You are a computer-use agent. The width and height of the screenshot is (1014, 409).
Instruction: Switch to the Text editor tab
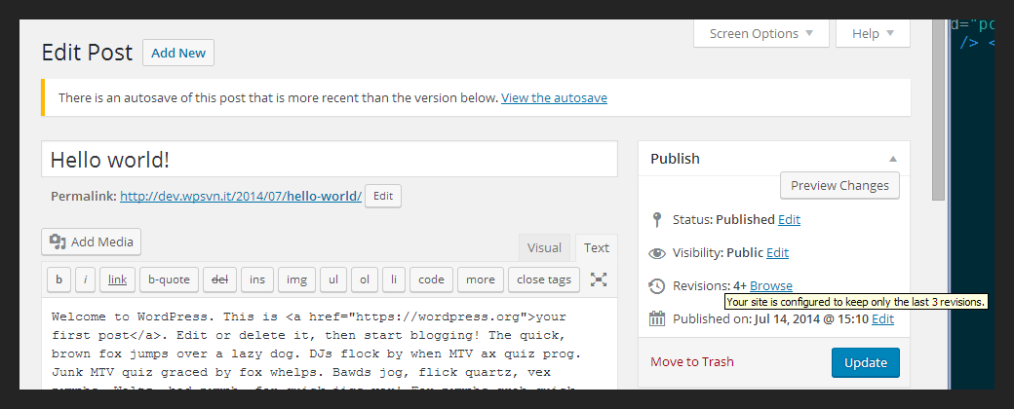click(597, 248)
